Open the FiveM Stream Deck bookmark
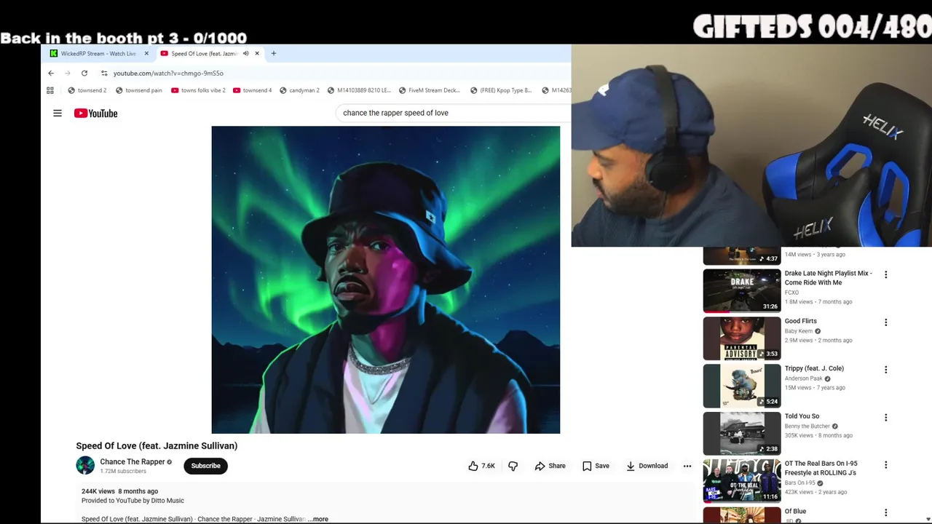The height and width of the screenshot is (524, 932). point(429,90)
